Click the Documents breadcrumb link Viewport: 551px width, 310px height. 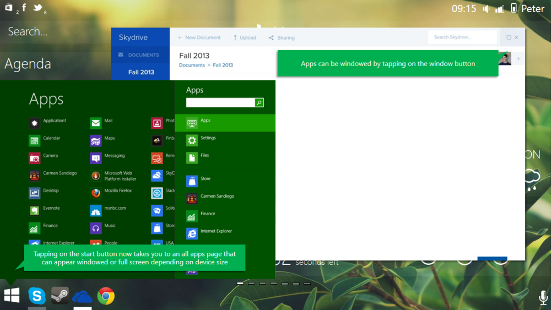(192, 65)
